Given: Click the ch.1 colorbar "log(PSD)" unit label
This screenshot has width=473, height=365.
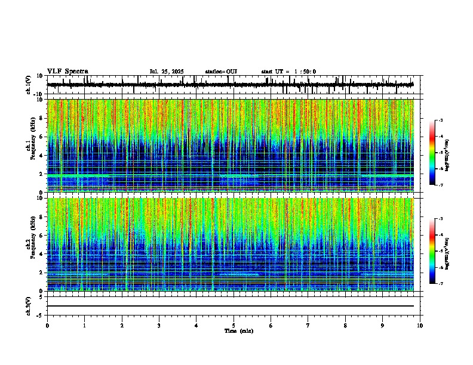Looking at the screenshot, I should click(447, 156).
